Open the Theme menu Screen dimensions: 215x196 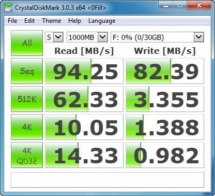[x=52, y=21]
